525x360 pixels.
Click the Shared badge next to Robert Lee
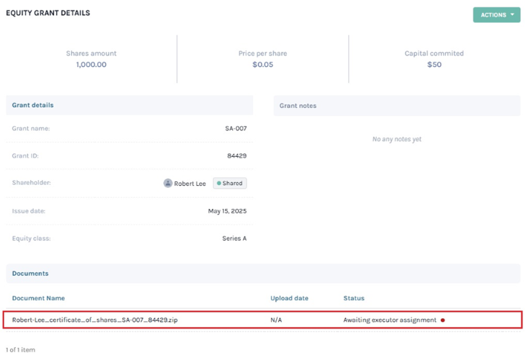pos(229,183)
